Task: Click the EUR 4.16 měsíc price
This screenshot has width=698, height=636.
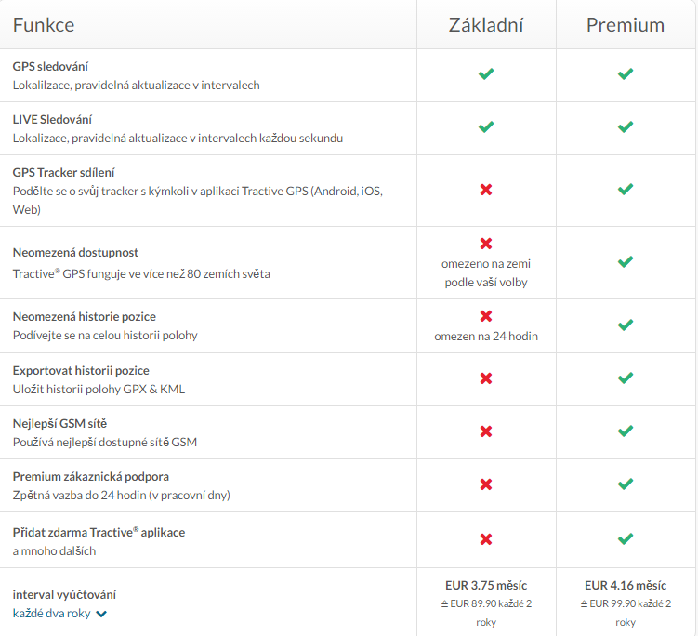Action: click(626, 585)
